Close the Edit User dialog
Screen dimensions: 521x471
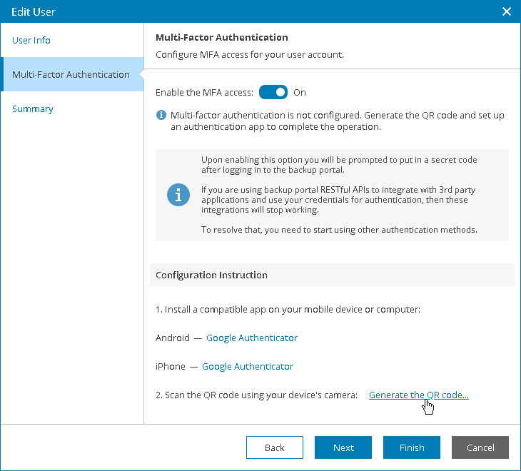coord(507,11)
